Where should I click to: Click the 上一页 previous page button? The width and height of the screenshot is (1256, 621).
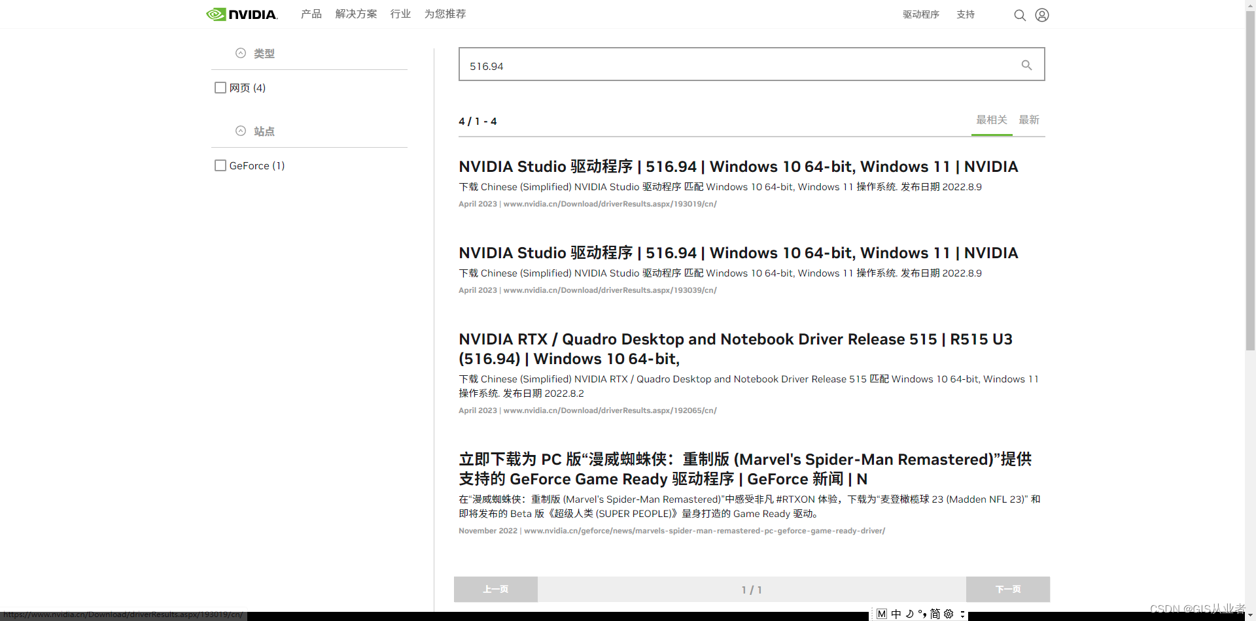coord(496,589)
